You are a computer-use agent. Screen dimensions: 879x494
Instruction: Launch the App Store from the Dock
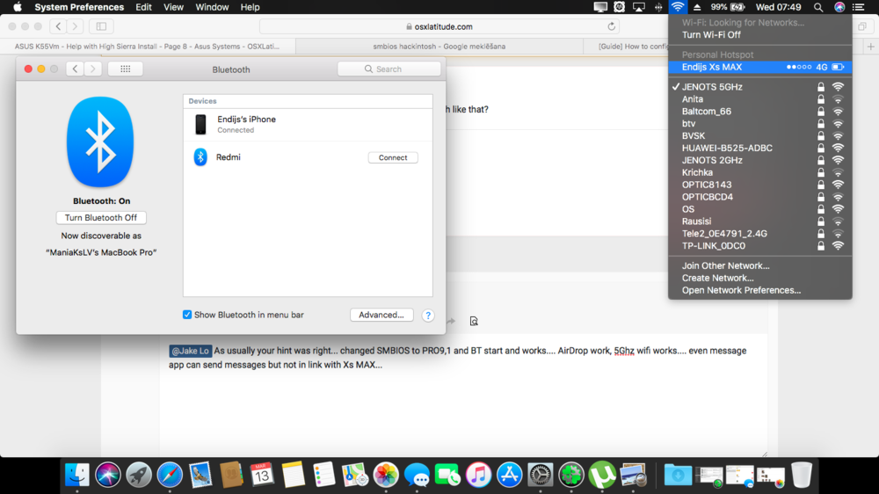(510, 475)
